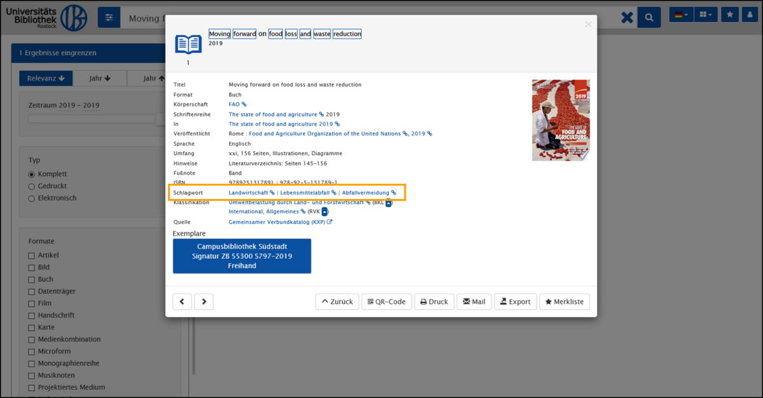This screenshot has width=763, height=398.
Task: Go to the previous record arrow
Action: pos(182,301)
